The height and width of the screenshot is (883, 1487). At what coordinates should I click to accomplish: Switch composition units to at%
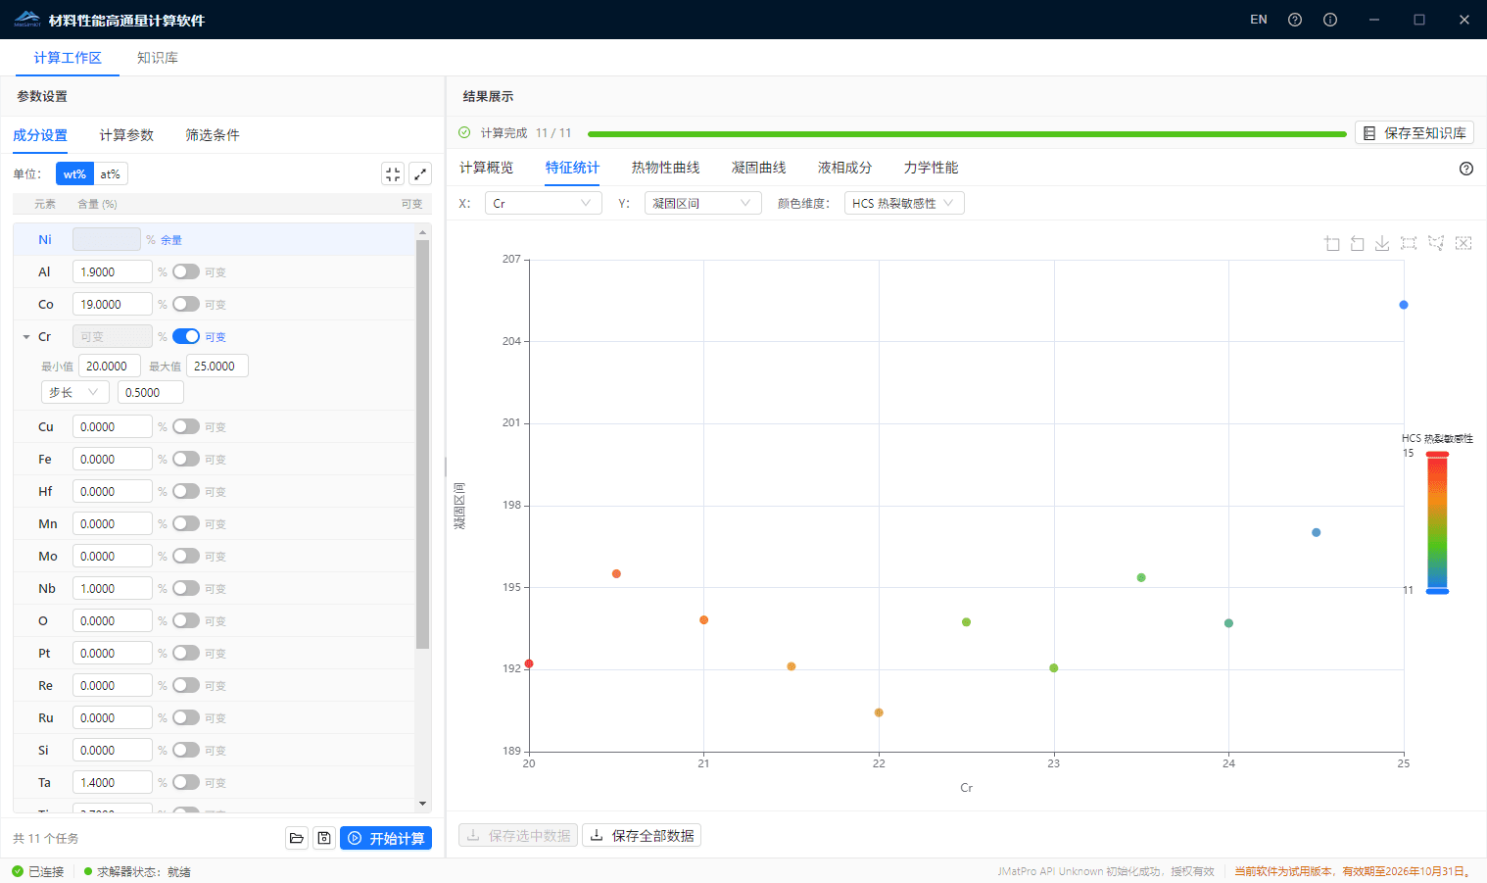[108, 173]
